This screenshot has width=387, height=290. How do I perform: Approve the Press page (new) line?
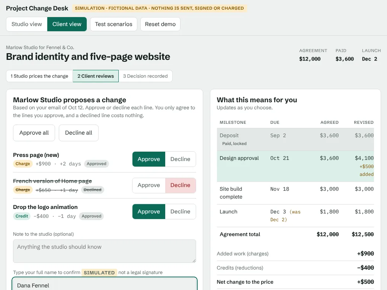point(149,159)
